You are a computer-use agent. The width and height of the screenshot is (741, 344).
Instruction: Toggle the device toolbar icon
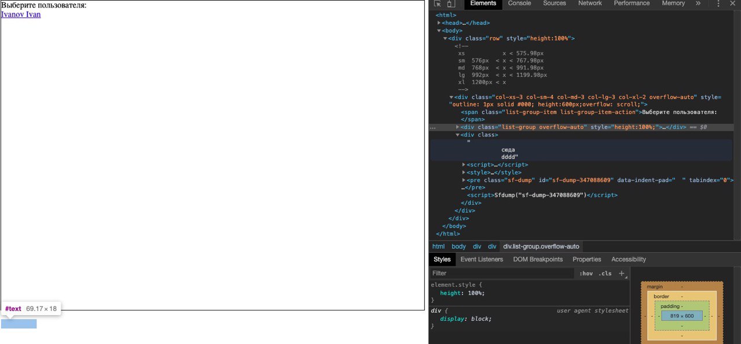[451, 3]
